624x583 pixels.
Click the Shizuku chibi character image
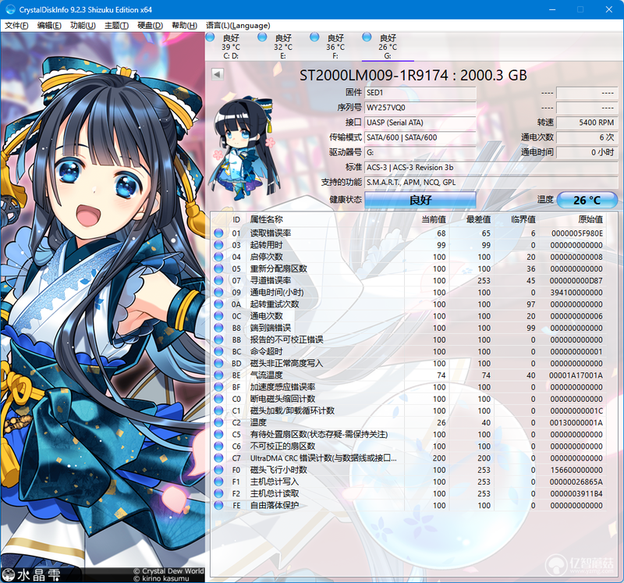(x=244, y=148)
